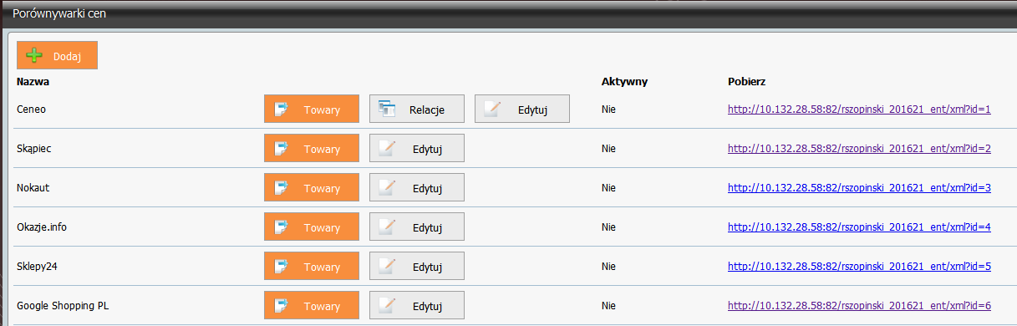
Task: Follow the Nokaut XML download link id=3
Action: (859, 187)
